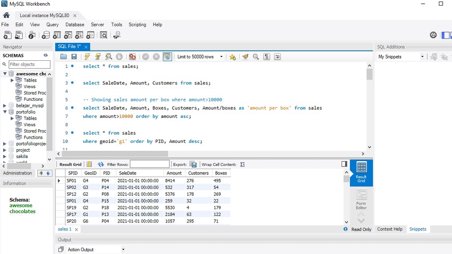This screenshot has height=254, width=452.
Task: Add snippet star icon
Action: [x=233, y=57]
